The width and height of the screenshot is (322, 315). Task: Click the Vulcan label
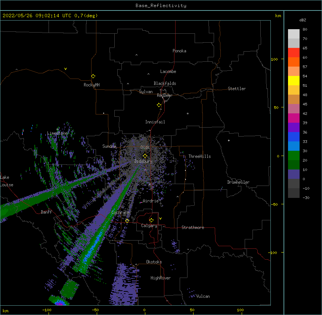(x=203, y=296)
